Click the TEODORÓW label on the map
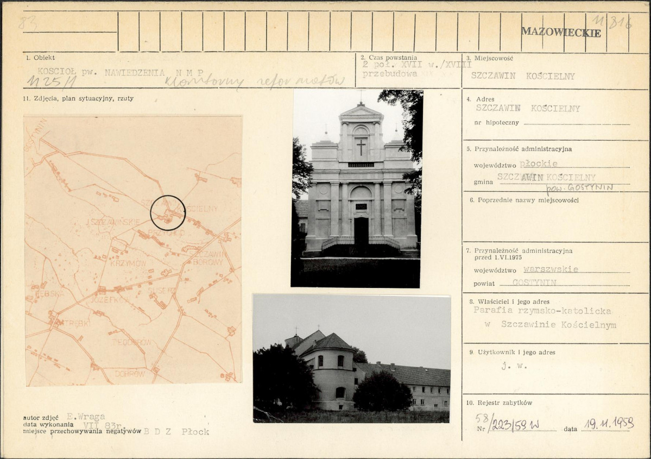The width and height of the screenshot is (651, 459). [131, 342]
